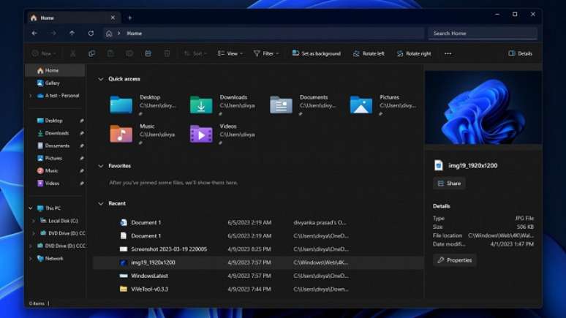Click the Copy icon in toolbar
The width and height of the screenshot is (566, 318).
pyautogui.click(x=91, y=53)
